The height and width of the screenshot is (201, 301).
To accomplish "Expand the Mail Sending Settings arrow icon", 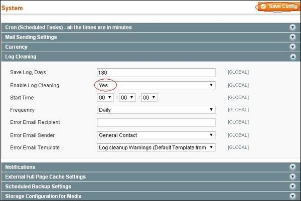I will click(x=292, y=37).
